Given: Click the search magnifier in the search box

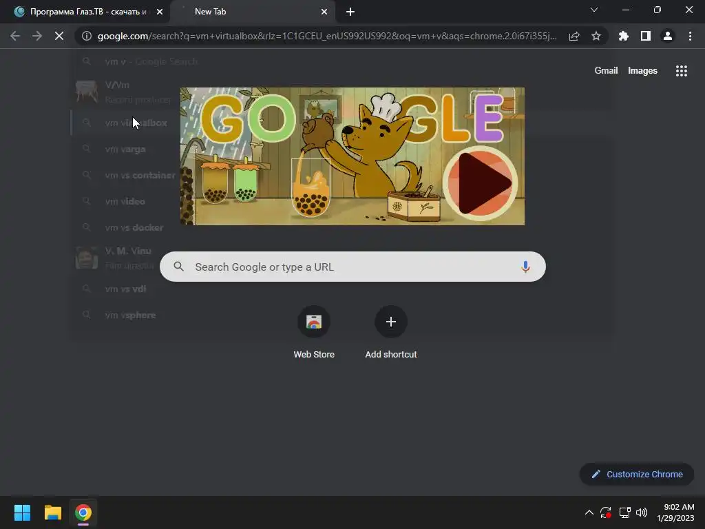Looking at the screenshot, I should click(x=178, y=267).
